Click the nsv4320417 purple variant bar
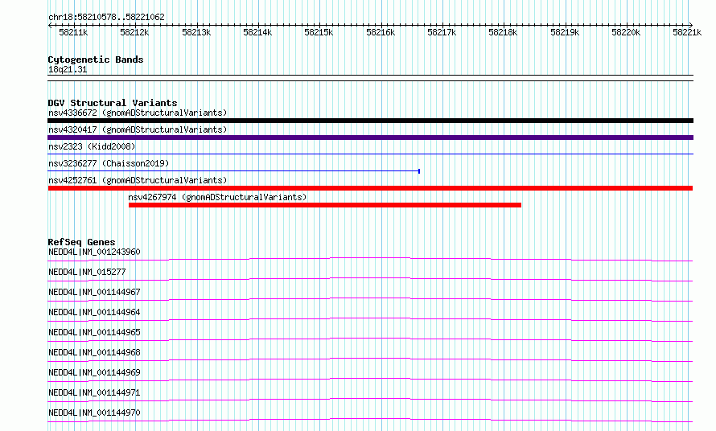Viewport: 716px width, 431px height. tap(370, 138)
